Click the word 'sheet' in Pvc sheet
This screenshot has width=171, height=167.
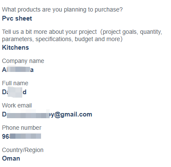pos(24,18)
